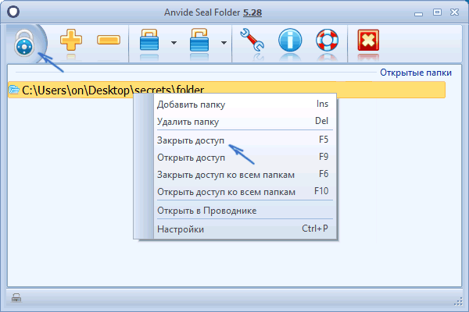Viewport: 469px width, 312px height.
Task: Open "Настройки" from context menu
Action: (x=245, y=229)
